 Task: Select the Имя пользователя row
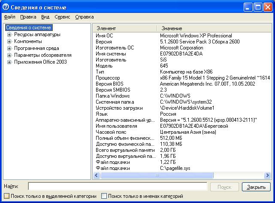click(182, 126)
